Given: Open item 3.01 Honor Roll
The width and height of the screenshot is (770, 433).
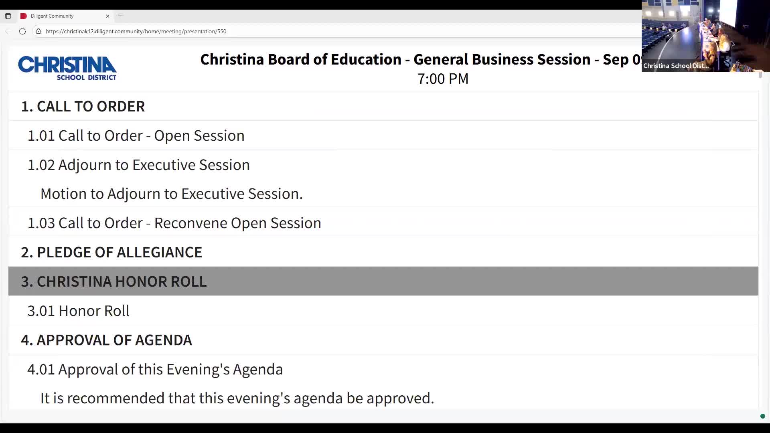Looking at the screenshot, I should click(79, 311).
